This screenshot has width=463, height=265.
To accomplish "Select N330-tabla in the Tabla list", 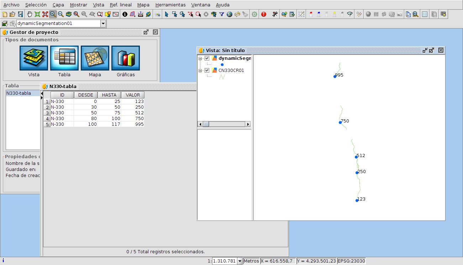I will pyautogui.click(x=19, y=93).
